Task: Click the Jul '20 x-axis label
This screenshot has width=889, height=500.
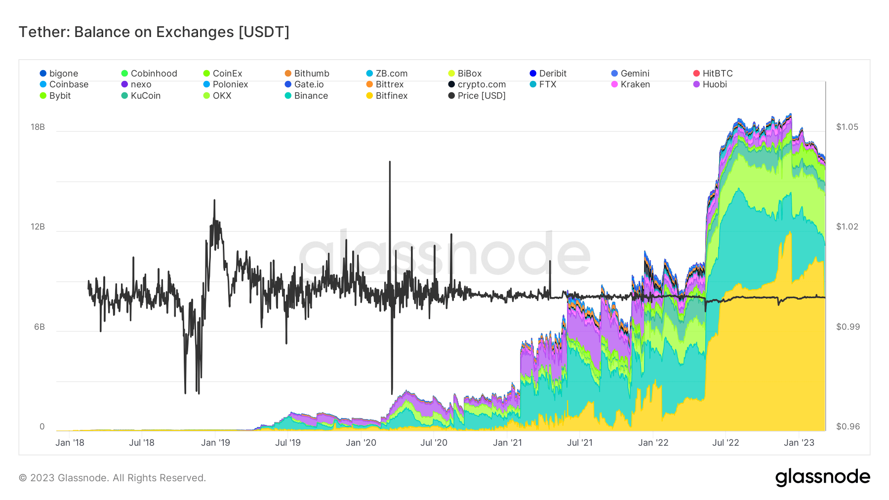Action: coord(434,443)
